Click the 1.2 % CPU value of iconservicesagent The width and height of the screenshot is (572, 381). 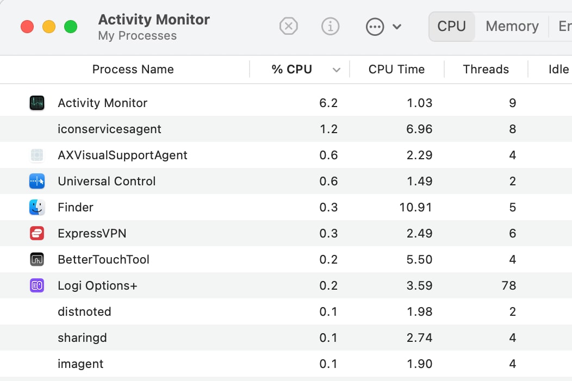328,129
